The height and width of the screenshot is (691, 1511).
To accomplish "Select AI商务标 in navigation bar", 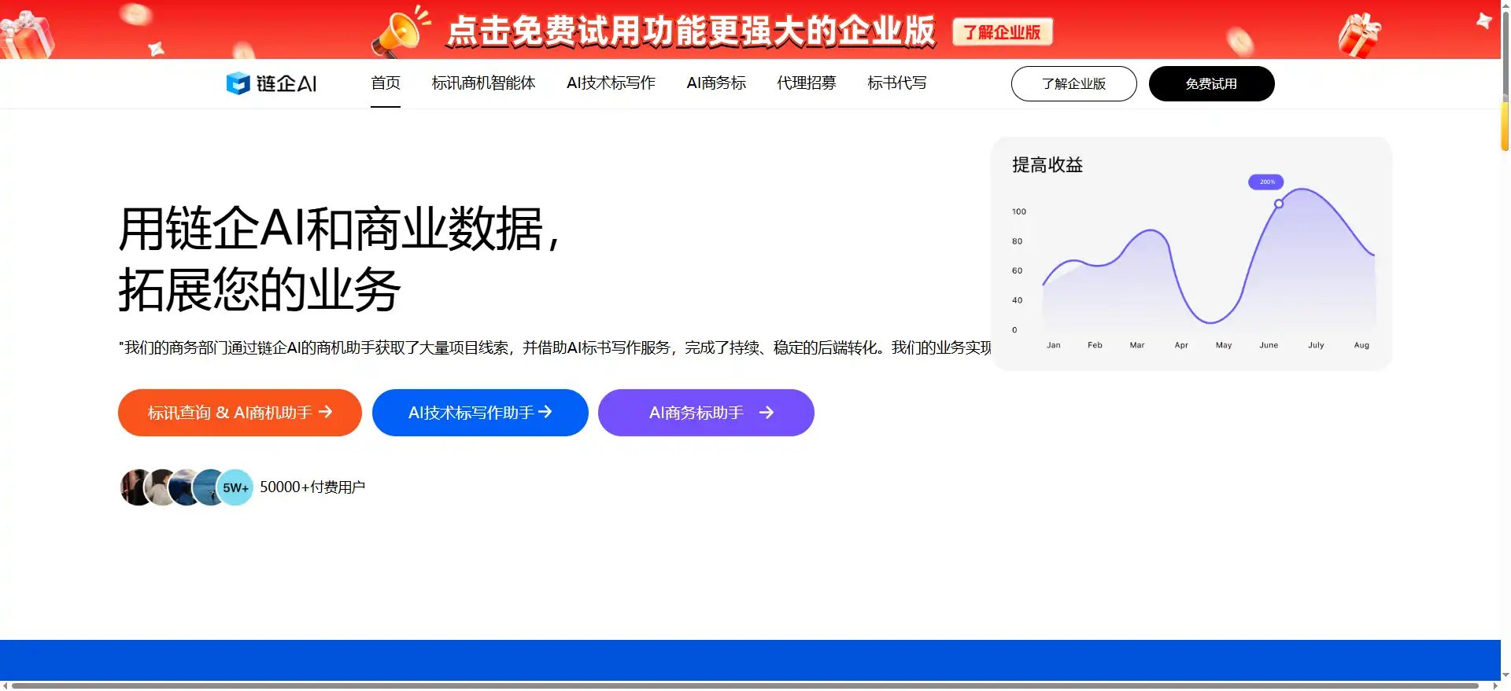I will [x=716, y=83].
